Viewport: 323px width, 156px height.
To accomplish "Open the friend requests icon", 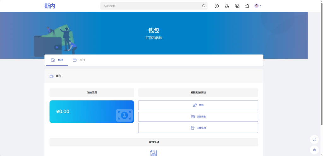I will tap(227, 6).
